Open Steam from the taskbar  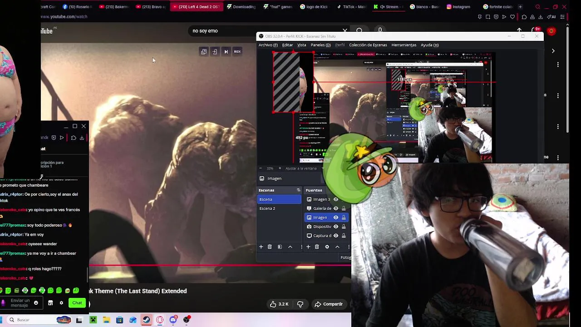[x=146, y=320]
